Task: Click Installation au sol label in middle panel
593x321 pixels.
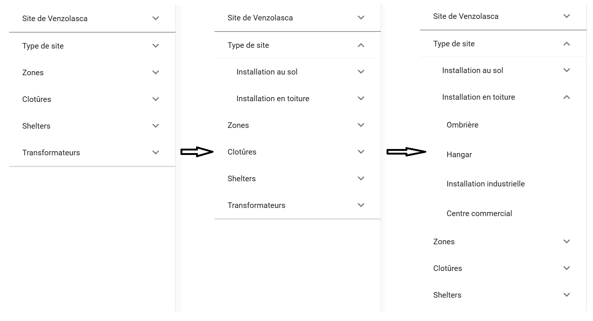Action: click(267, 72)
